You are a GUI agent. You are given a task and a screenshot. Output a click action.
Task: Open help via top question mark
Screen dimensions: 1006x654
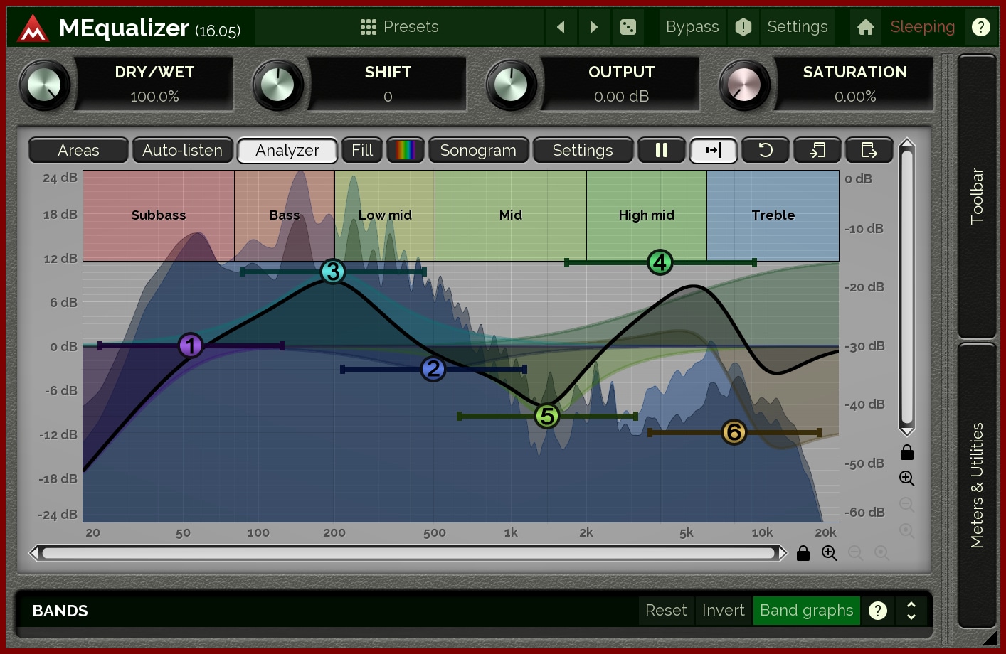pyautogui.click(x=981, y=27)
